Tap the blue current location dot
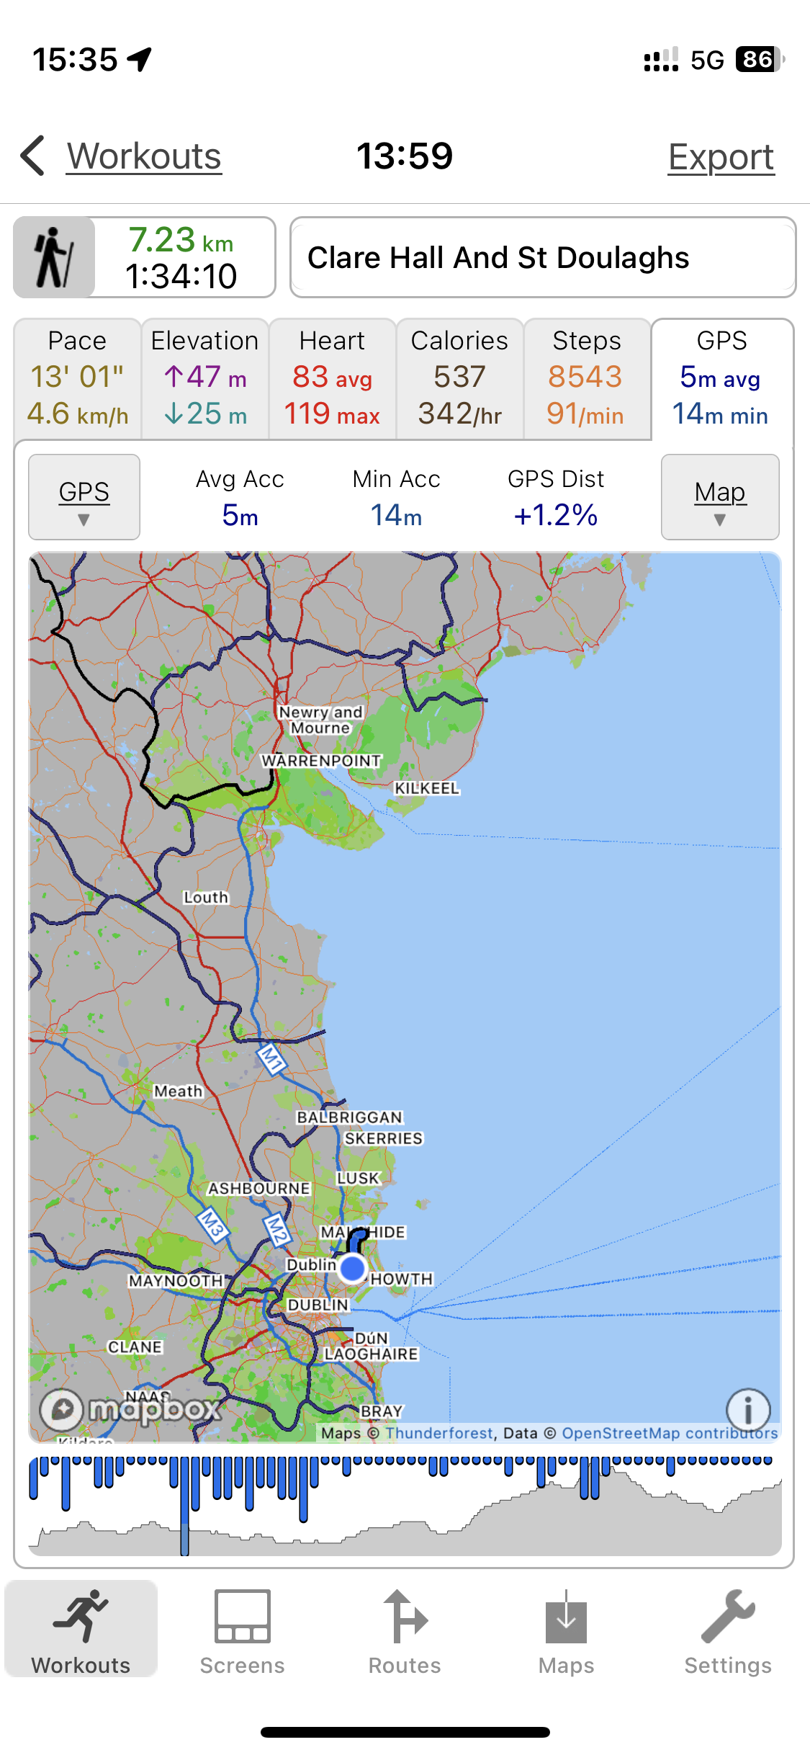The height and width of the screenshot is (1755, 810). click(x=352, y=1268)
